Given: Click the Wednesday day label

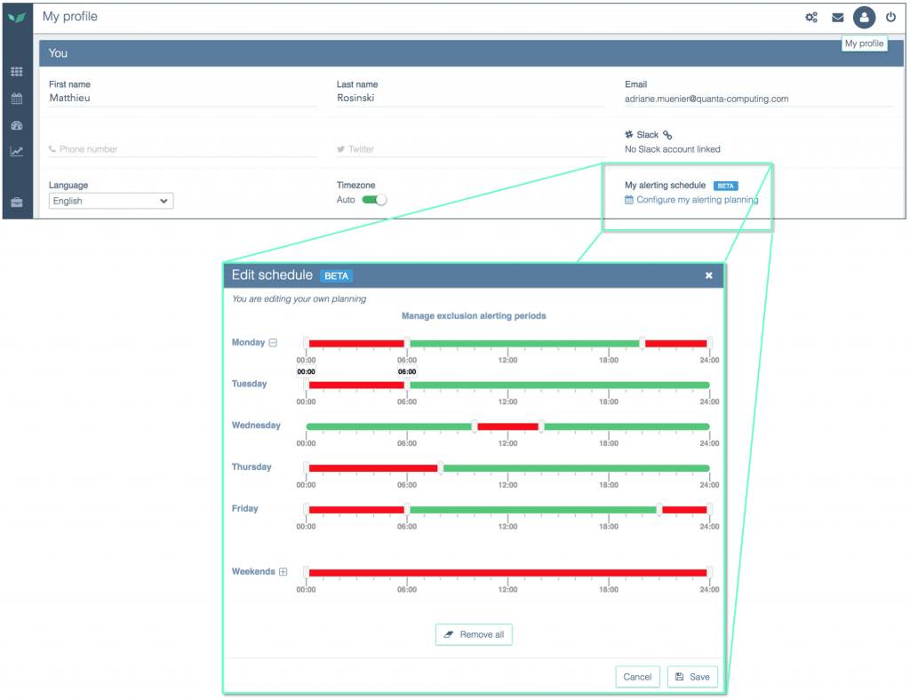Looking at the screenshot, I should 256,426.
